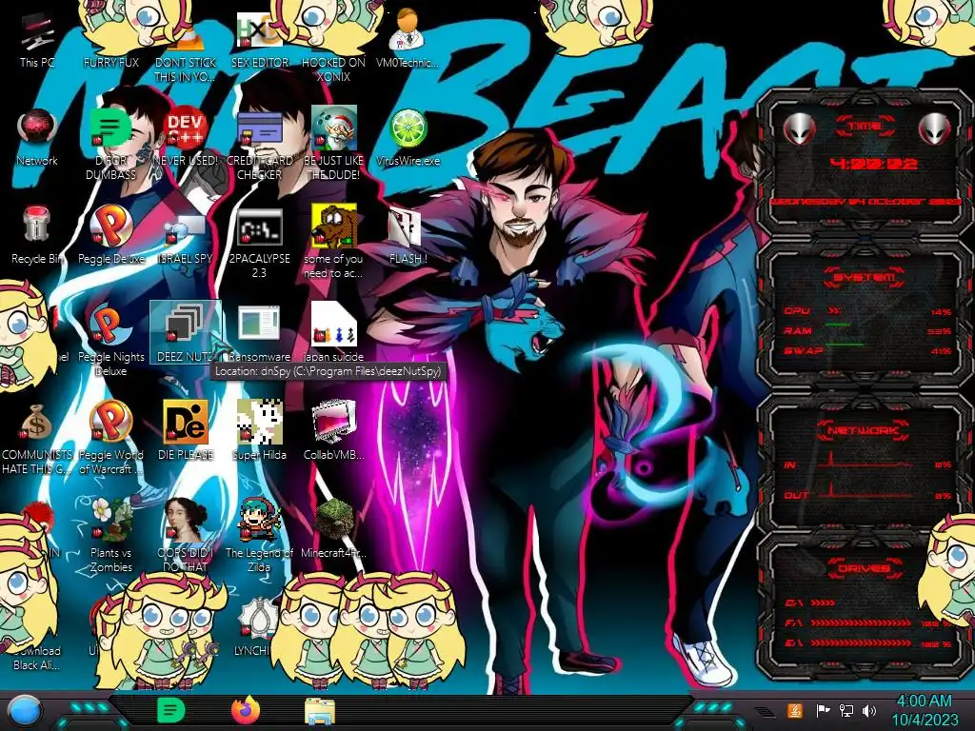Select the ISRAEL SPY shortcut
Viewport: 975px width, 731px height.
point(186,235)
